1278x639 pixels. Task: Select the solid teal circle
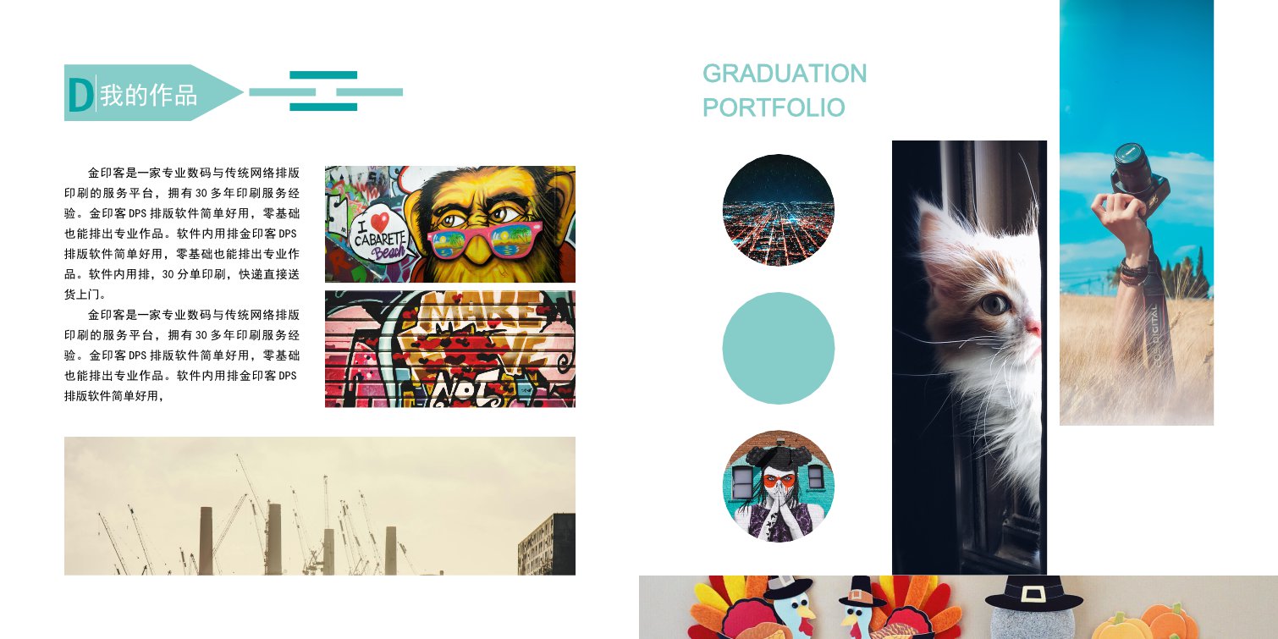tap(779, 349)
